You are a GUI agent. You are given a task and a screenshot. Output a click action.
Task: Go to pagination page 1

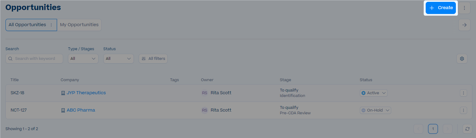coord(433,129)
